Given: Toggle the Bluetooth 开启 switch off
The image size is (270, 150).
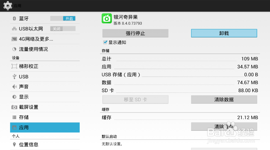Looking at the screenshot, I should click(x=63, y=18).
